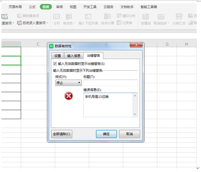Image resolution: width=201 pixels, height=172 pixels.
Task: Click the error message scrollbar down arrow
Action: [x=135, y=114]
